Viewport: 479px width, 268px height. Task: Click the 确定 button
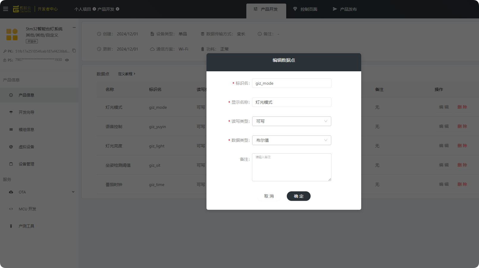298,196
